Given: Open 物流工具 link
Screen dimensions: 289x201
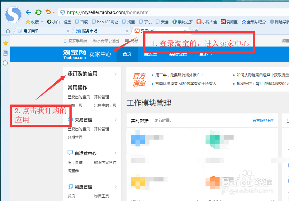Looking at the screenshot, I should (x=102, y=196).
